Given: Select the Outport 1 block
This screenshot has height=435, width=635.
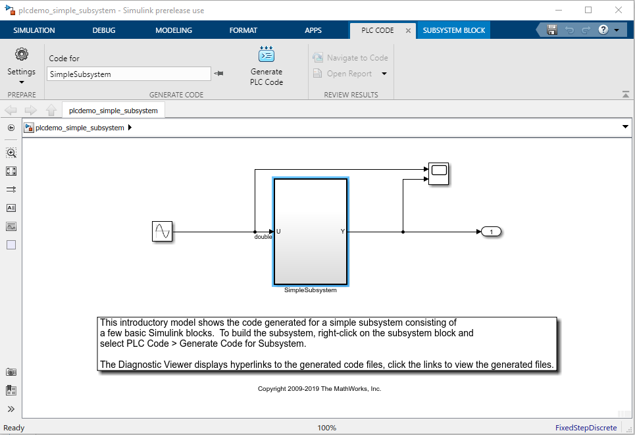Looking at the screenshot, I should 491,232.
